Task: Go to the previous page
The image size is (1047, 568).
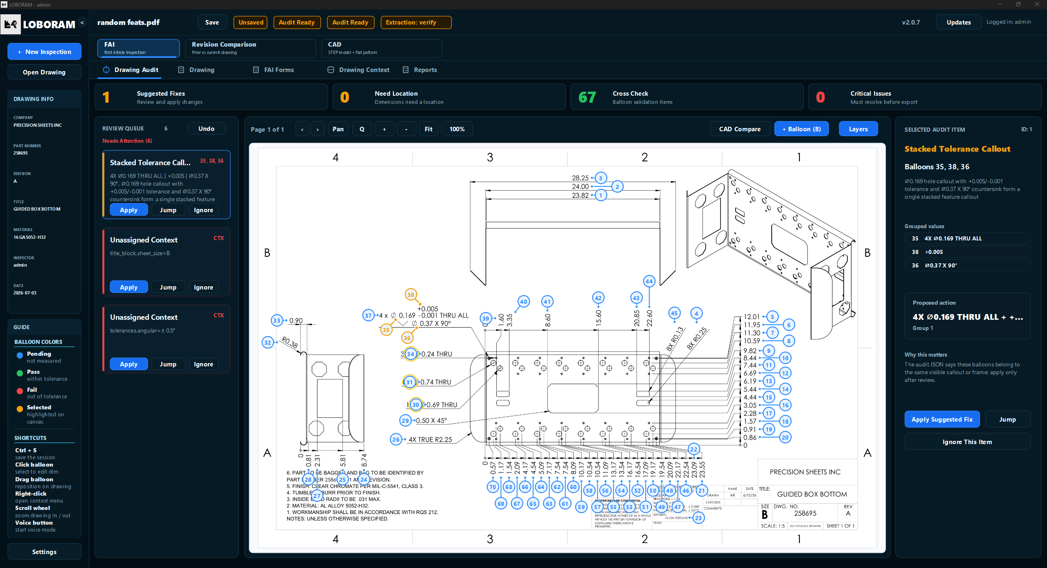Action: click(302, 129)
